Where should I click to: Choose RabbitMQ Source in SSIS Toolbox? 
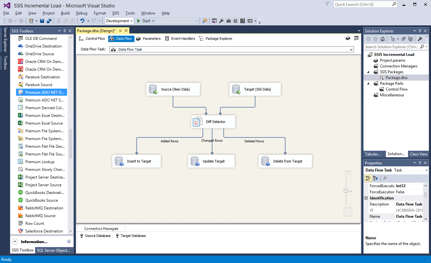pyautogui.click(x=40, y=216)
